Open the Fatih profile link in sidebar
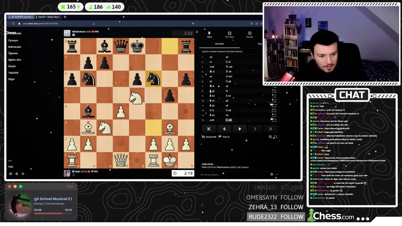The height and width of the screenshot is (226, 402). pyautogui.click(x=11, y=167)
